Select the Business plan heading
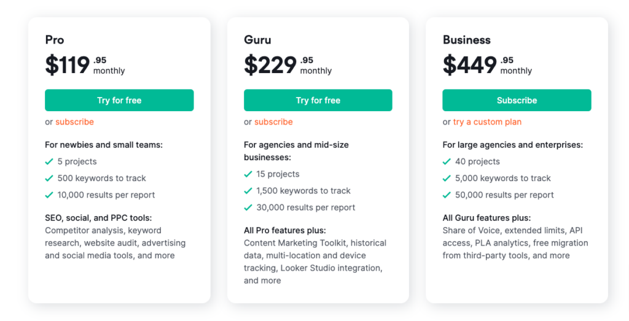The height and width of the screenshot is (321, 629). [467, 40]
